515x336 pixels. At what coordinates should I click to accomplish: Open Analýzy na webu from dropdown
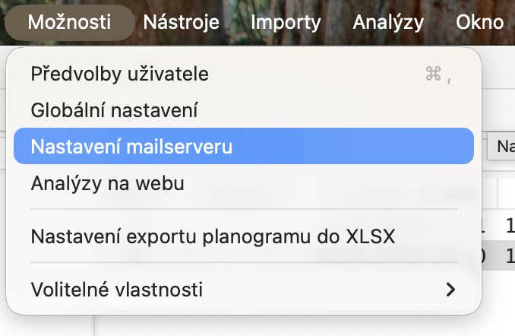point(244,182)
